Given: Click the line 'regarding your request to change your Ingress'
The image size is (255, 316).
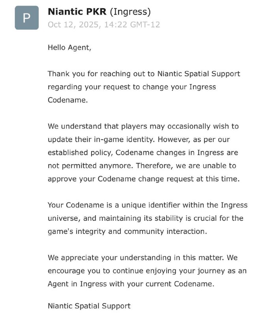Looking at the screenshot, I should 132,87.
